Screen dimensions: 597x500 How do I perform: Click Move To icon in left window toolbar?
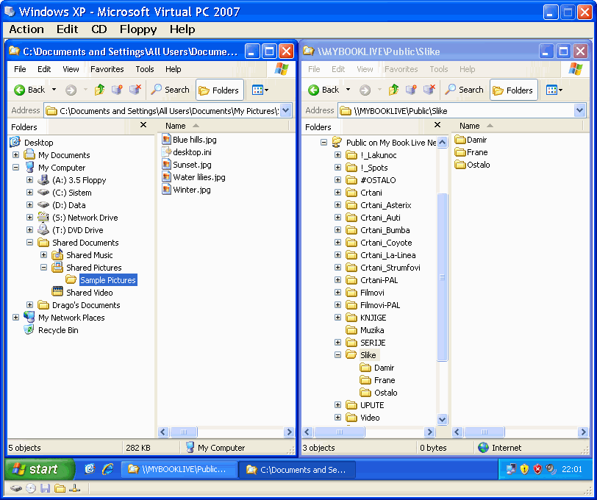click(x=117, y=90)
